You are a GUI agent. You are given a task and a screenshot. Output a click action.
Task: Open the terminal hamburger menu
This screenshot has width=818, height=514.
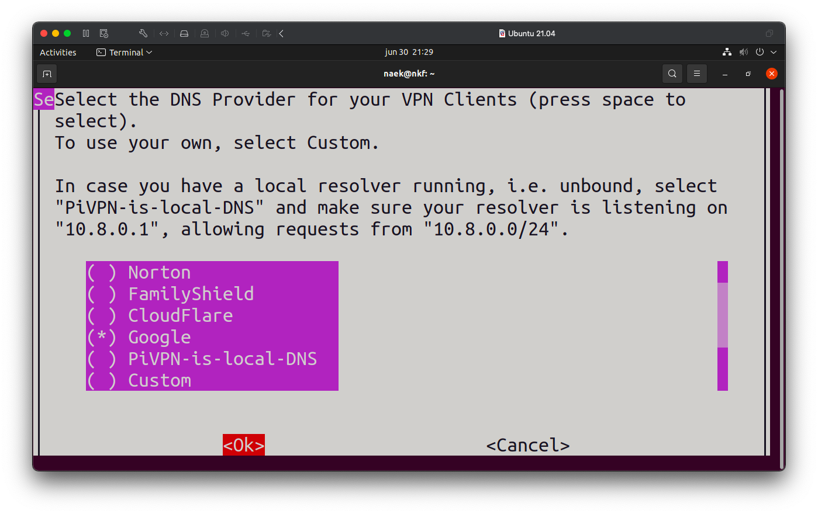[697, 74]
